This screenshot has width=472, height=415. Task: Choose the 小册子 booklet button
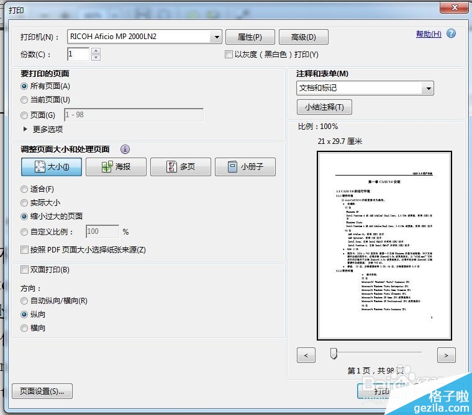point(245,167)
